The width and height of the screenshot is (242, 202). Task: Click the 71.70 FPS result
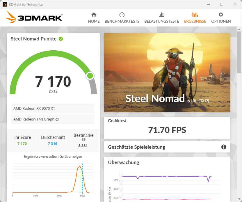pyautogui.click(x=167, y=130)
